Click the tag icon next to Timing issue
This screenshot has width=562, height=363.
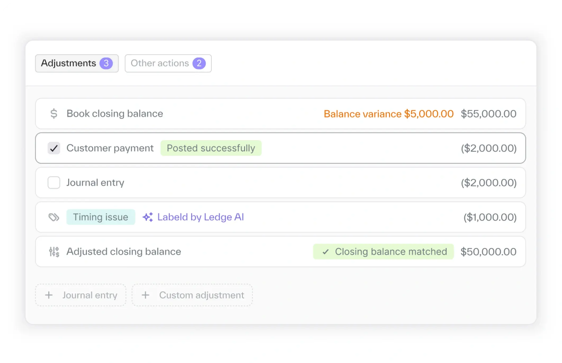pos(54,217)
